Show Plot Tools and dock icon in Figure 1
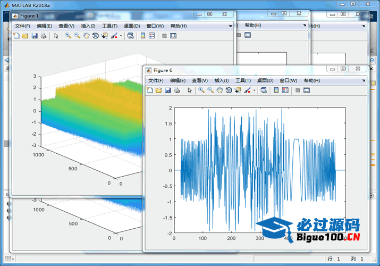Viewport: 380px width, 266px height. pyautogui.click(x=173, y=36)
